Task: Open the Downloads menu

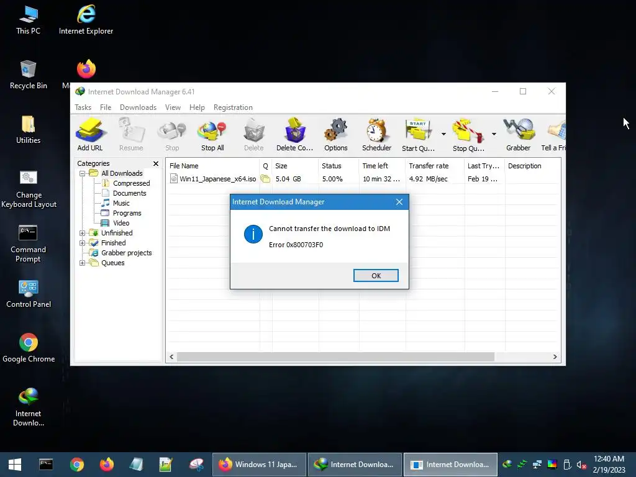Action: pyautogui.click(x=138, y=107)
